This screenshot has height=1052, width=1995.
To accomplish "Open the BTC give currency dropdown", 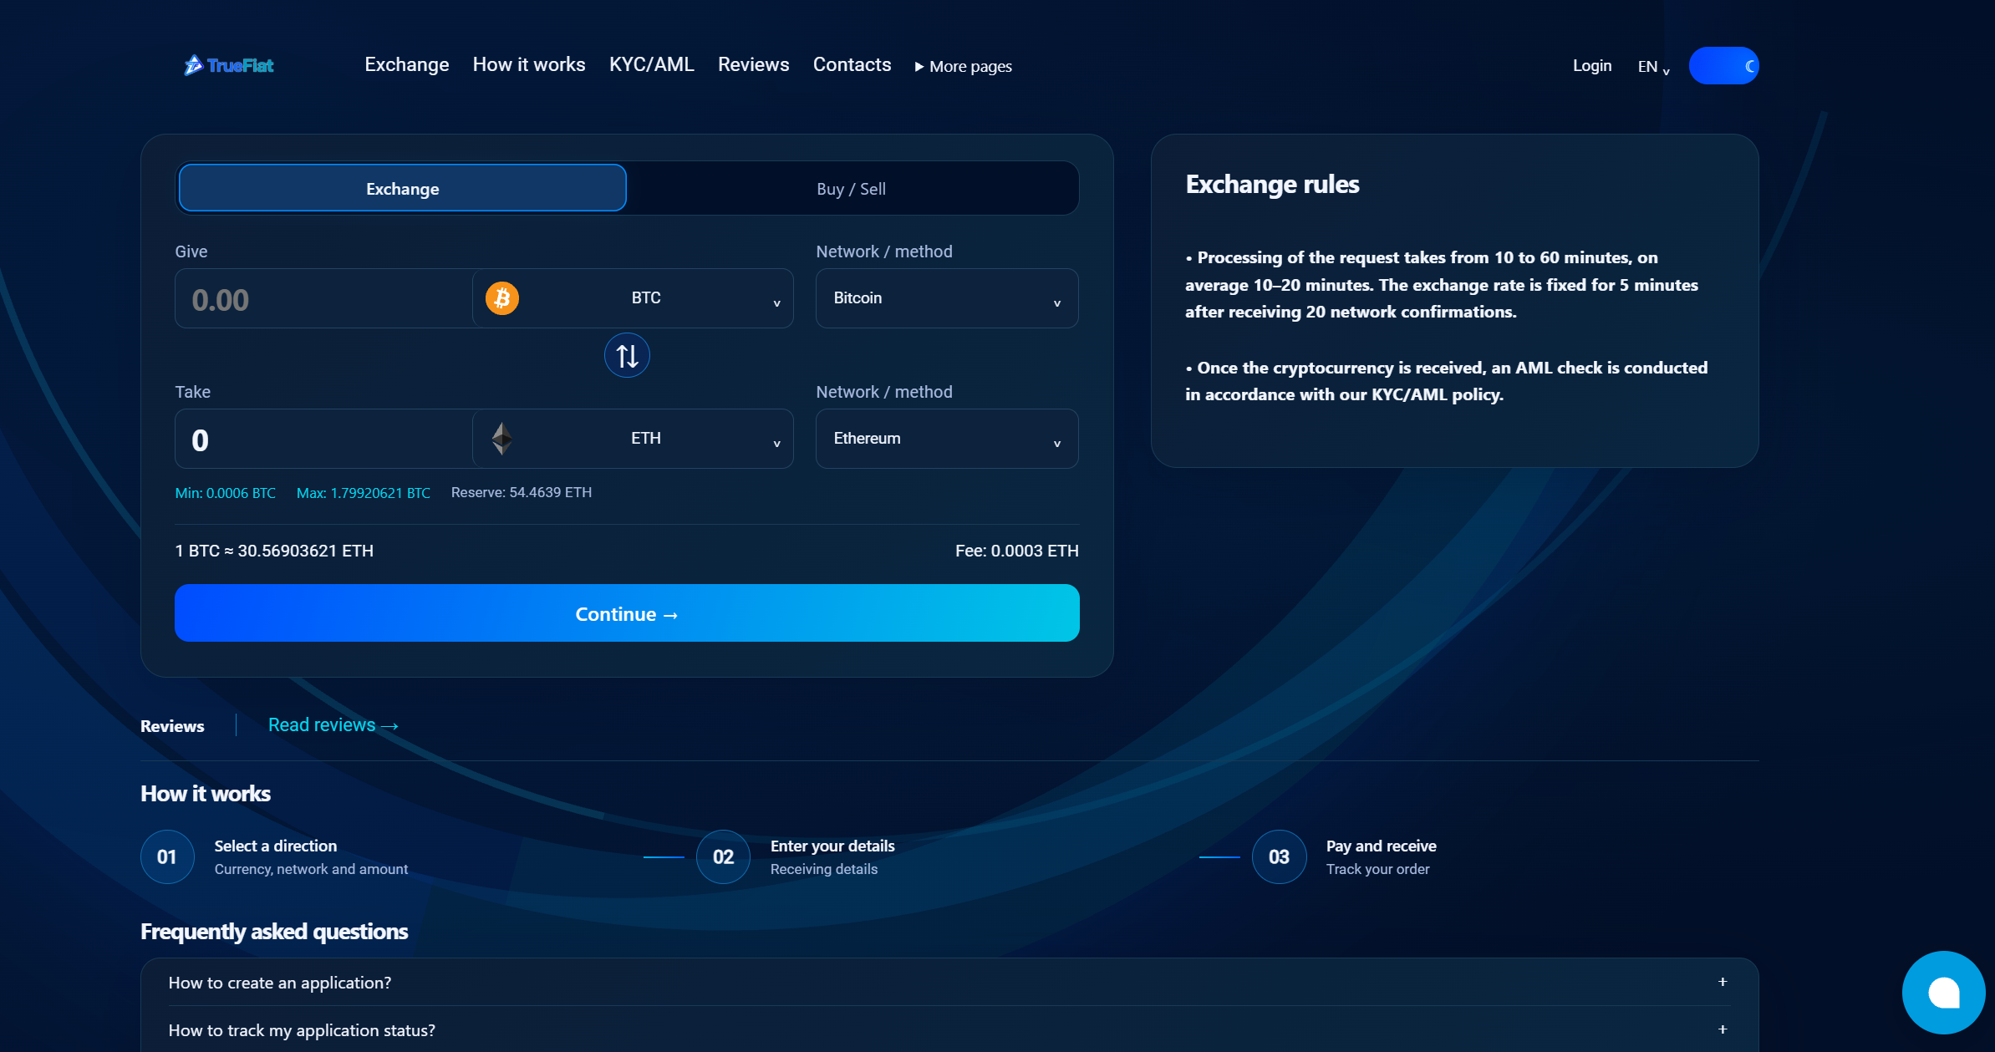I will pos(633,298).
